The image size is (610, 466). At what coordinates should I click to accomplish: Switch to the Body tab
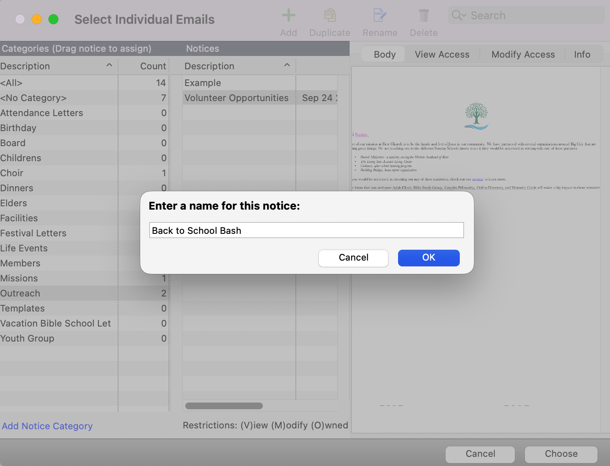[x=385, y=54]
